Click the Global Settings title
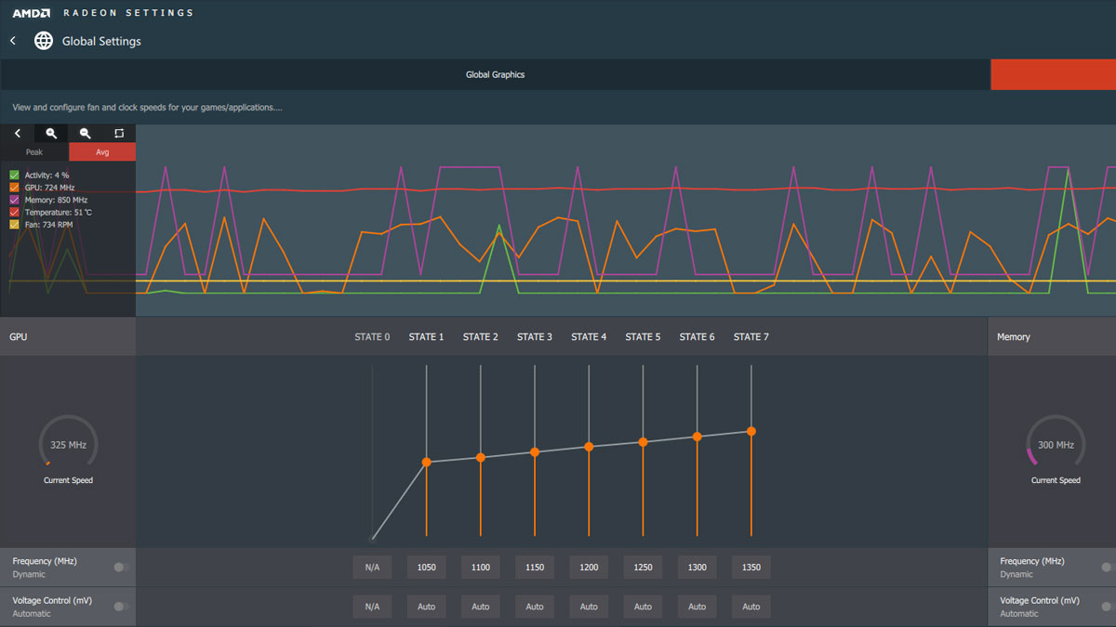 (x=101, y=41)
